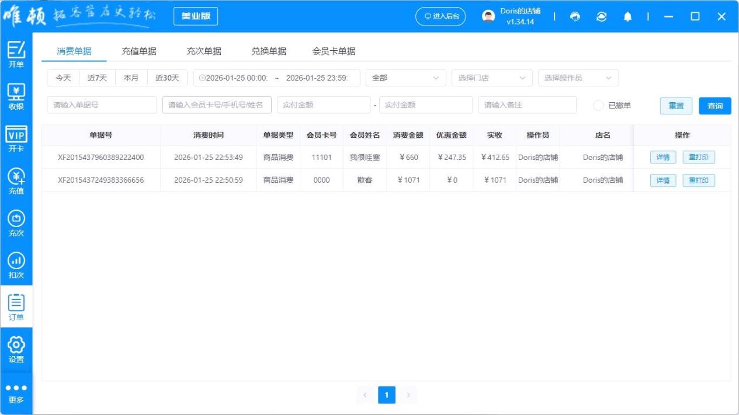Click the Doris的店铺 user avatar
The image size is (739, 415).
click(488, 16)
